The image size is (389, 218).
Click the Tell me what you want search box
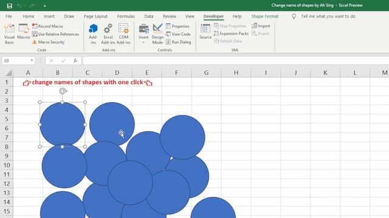pyautogui.click(x=328, y=16)
